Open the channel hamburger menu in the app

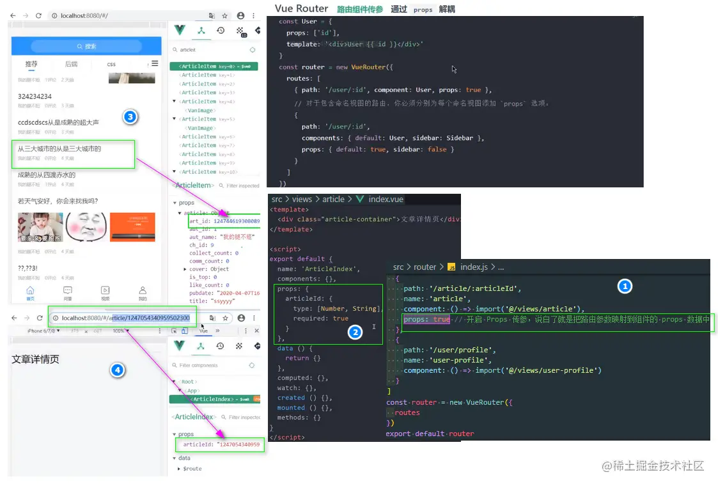point(155,64)
